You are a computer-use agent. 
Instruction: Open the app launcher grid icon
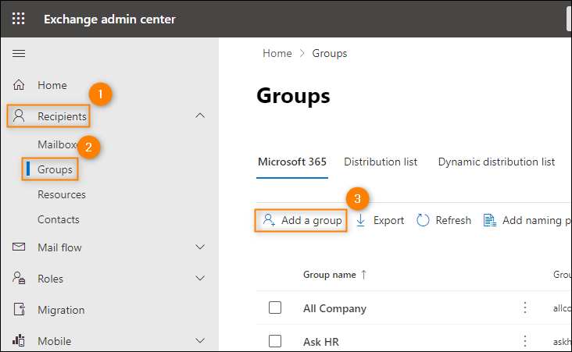pos(18,19)
